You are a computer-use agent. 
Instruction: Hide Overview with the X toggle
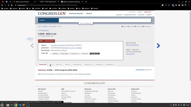pyautogui.click(x=49, y=41)
